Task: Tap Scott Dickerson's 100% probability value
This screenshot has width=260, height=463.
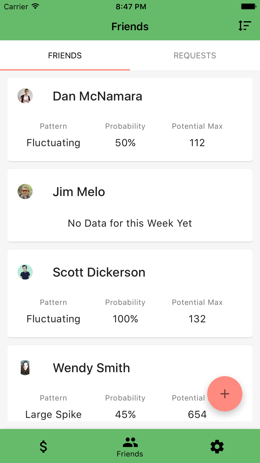Action: (125, 319)
